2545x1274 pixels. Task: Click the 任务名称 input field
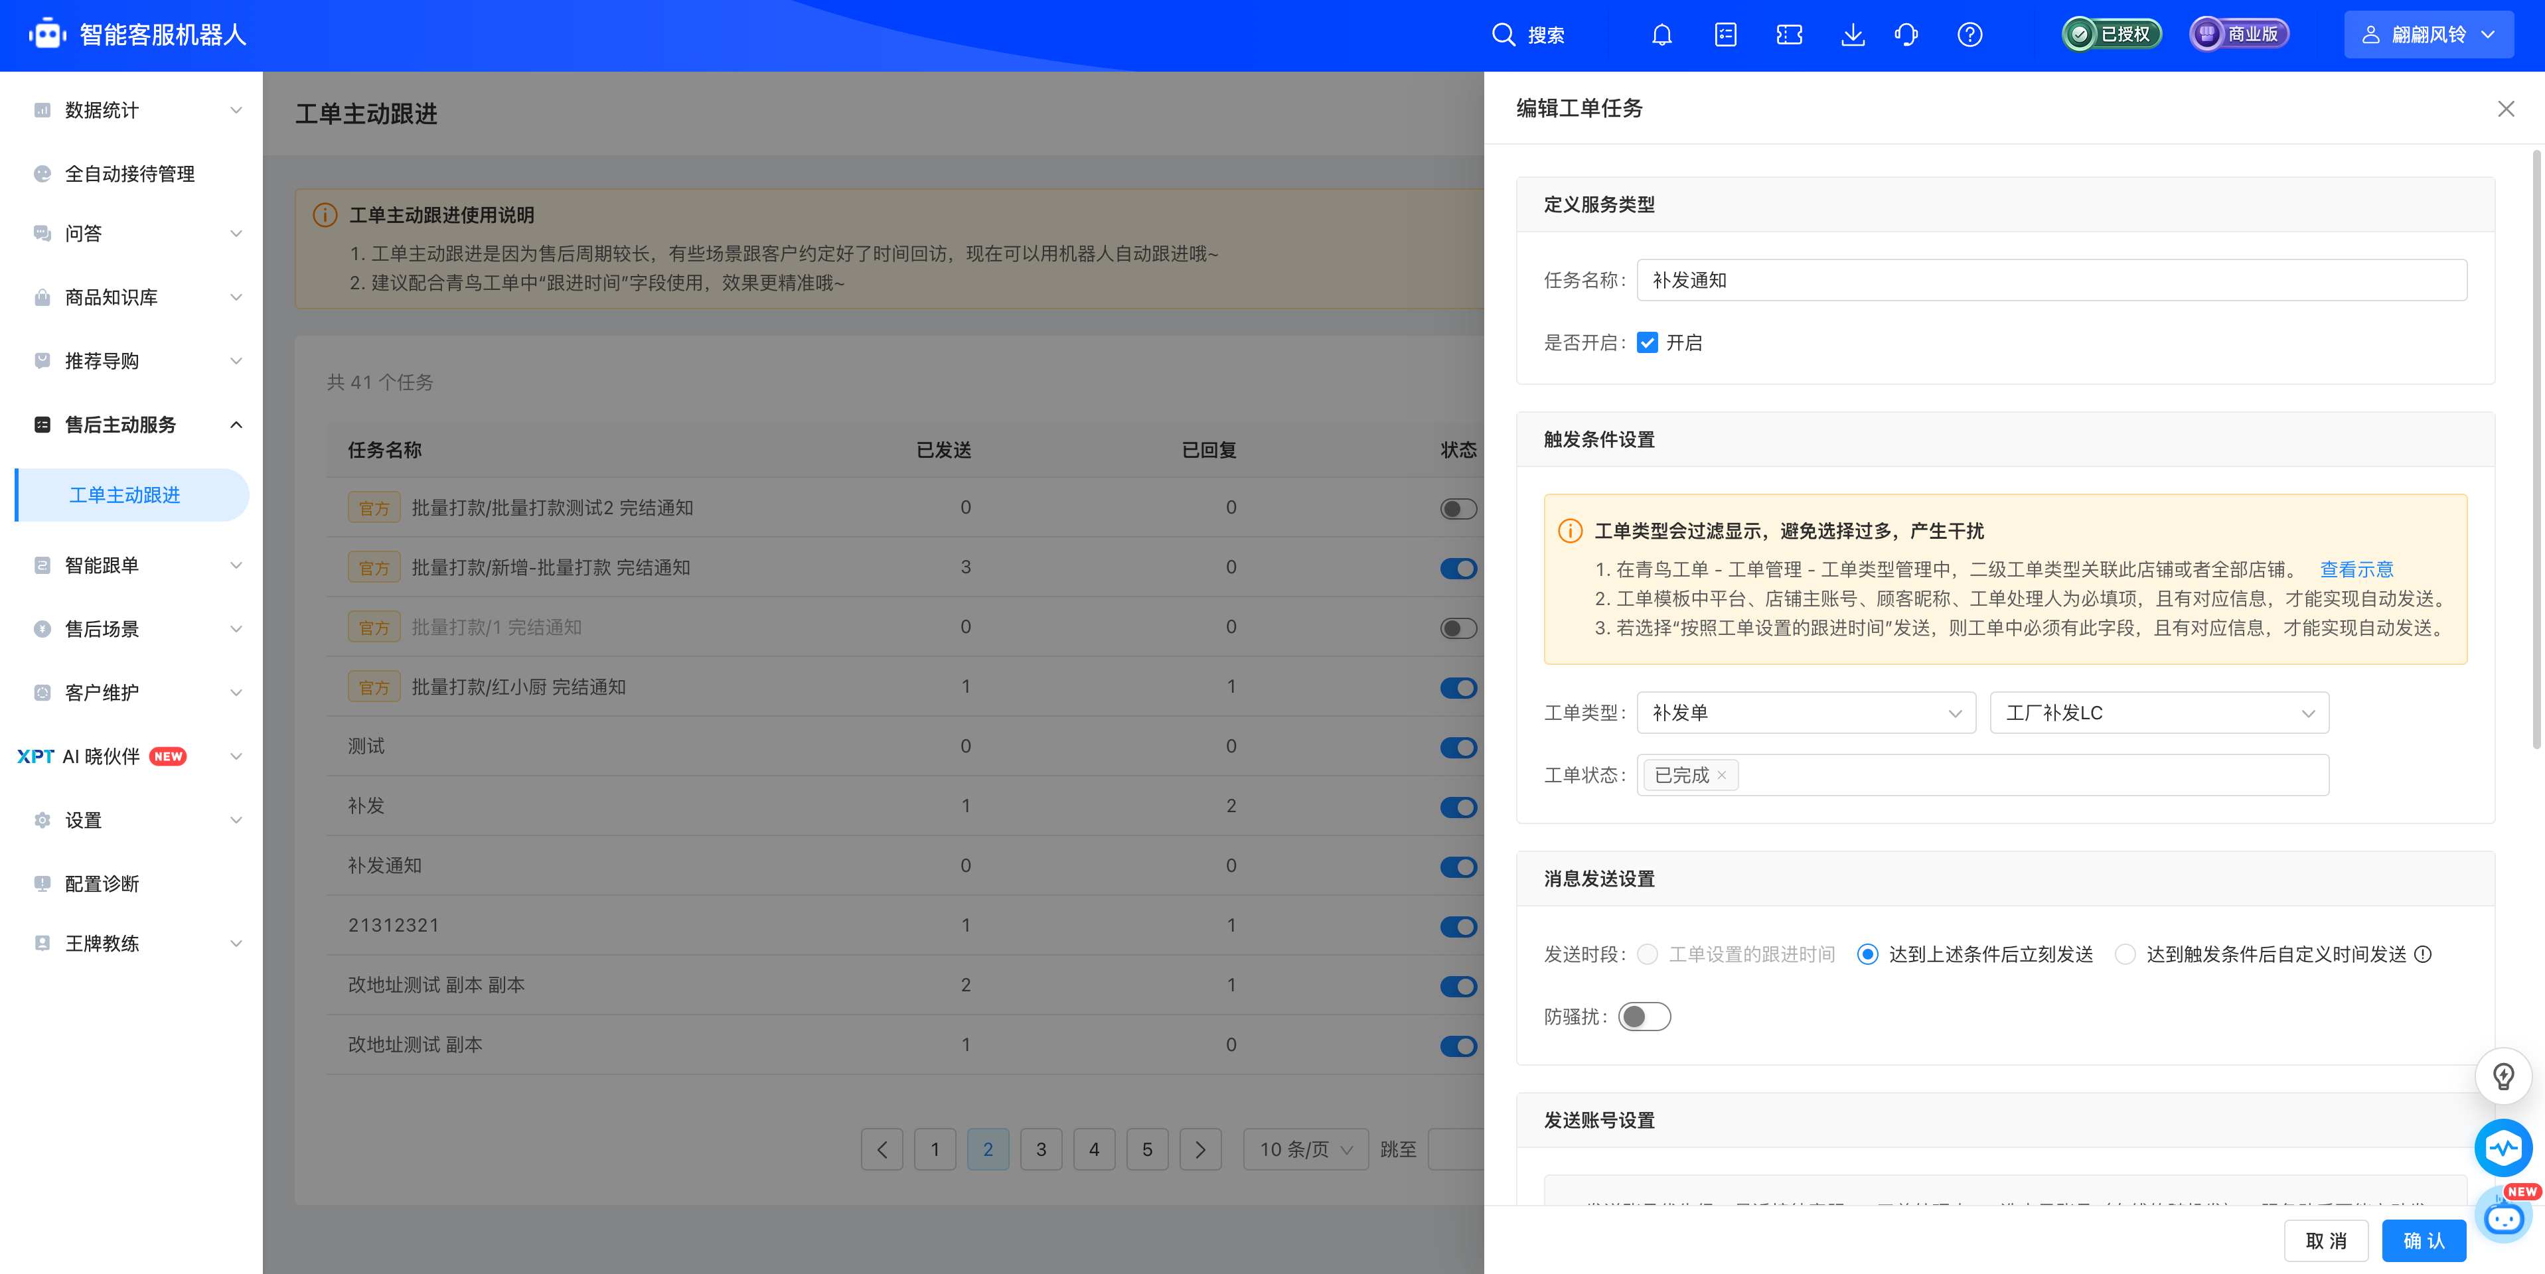click(2051, 281)
